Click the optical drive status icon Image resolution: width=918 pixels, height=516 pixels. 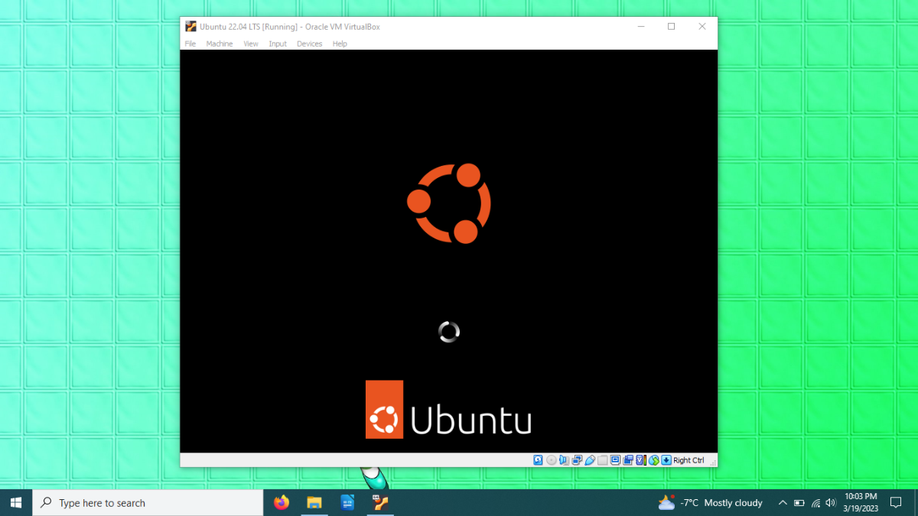coord(552,460)
